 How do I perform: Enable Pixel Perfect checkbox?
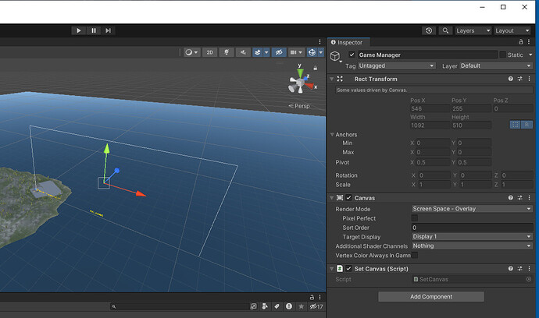(415, 218)
